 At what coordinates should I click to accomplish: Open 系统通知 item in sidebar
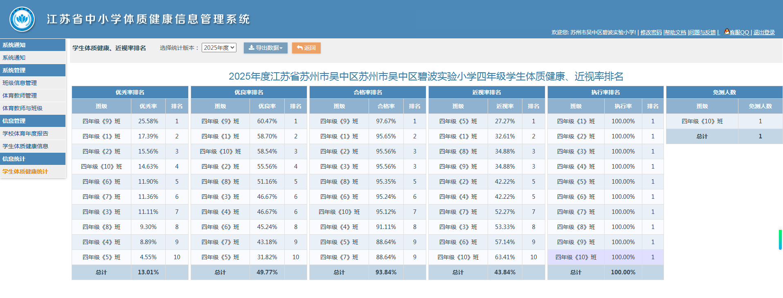(x=14, y=58)
